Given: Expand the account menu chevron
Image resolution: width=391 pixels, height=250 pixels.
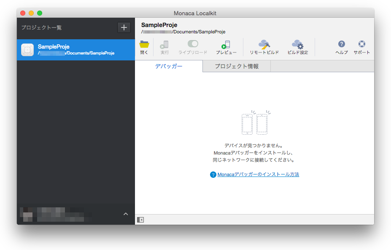Looking at the screenshot, I should (x=125, y=214).
